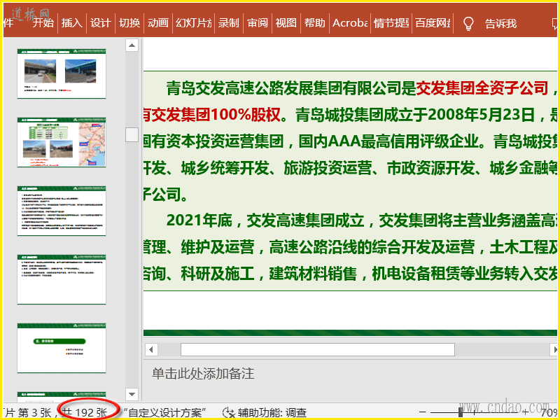This screenshot has height=420, width=560.
Task: Switch to the 设计 tab
Action: 100,23
